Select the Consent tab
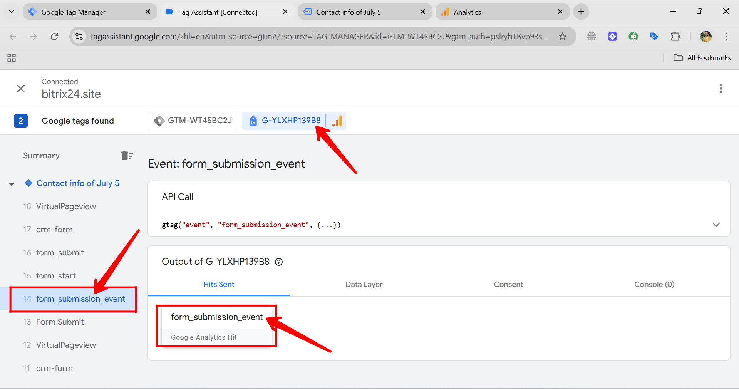Viewport: 739px width, 389px height. 508,285
